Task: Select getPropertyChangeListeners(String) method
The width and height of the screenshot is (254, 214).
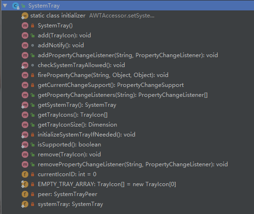Action: click(123, 95)
